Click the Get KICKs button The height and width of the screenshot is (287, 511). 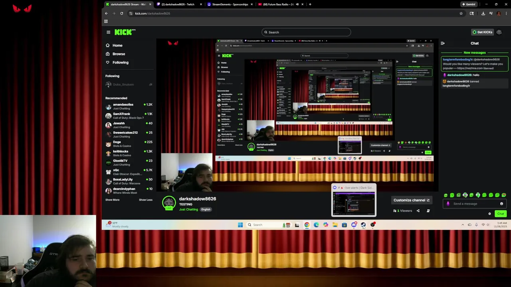pos(482,32)
